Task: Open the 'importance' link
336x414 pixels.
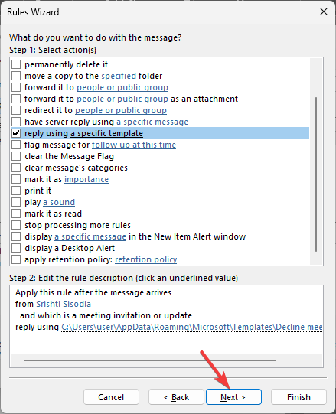Action: point(86,179)
